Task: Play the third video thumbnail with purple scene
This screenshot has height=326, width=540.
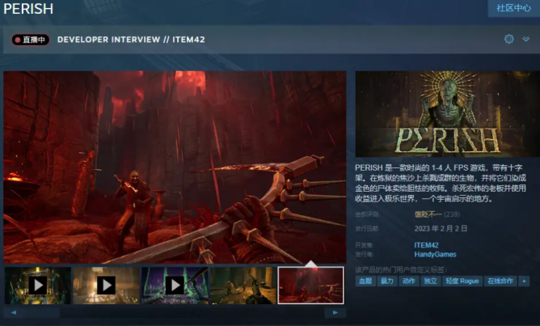Action: point(175,286)
